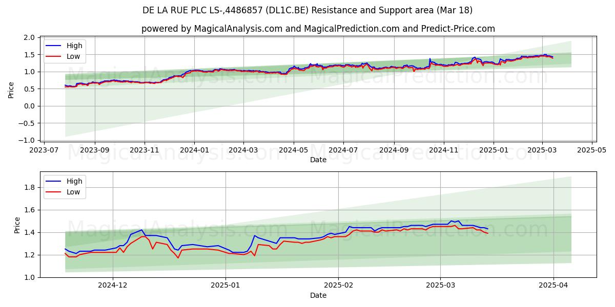The width and height of the screenshot is (615, 307).
Task: Click the 1.8 y-axis tick in the bottom chart
Action: pyautogui.click(x=29, y=187)
